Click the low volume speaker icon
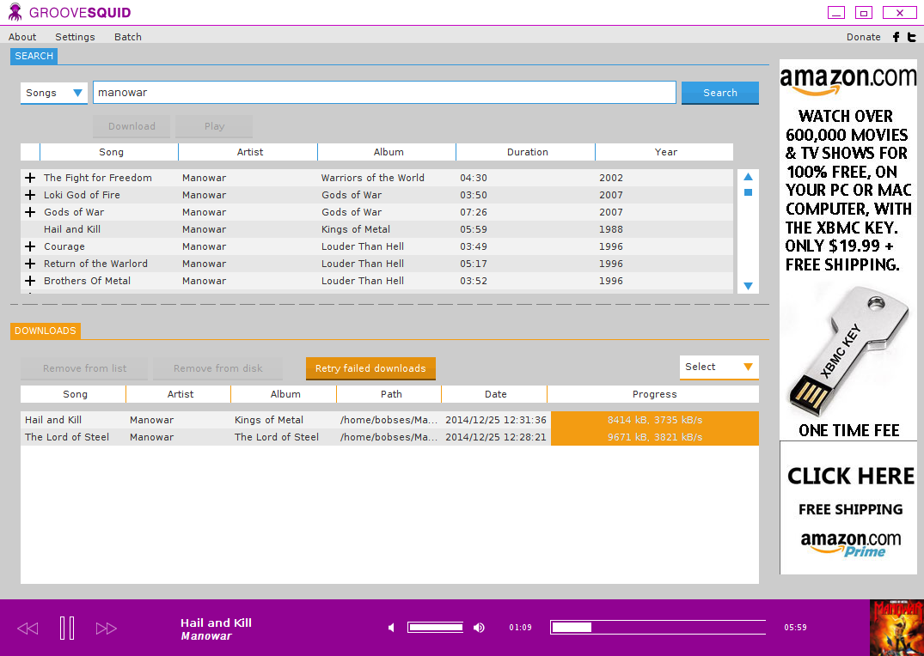 391,628
